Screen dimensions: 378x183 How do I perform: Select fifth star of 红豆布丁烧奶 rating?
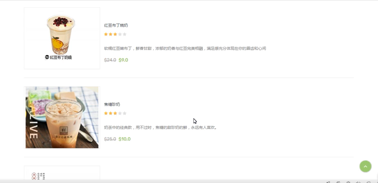coord(125,34)
